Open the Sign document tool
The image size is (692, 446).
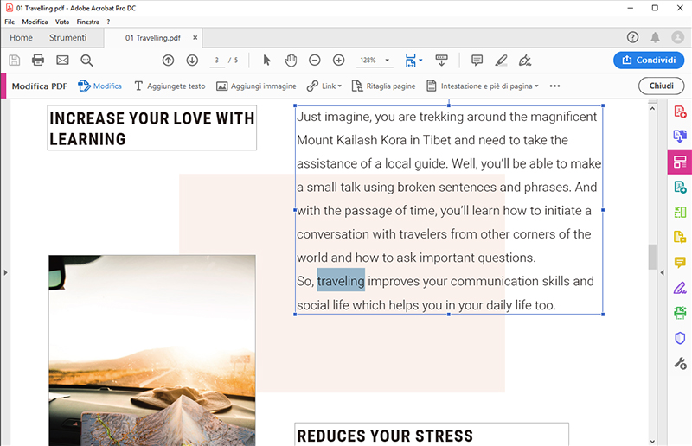click(x=525, y=60)
